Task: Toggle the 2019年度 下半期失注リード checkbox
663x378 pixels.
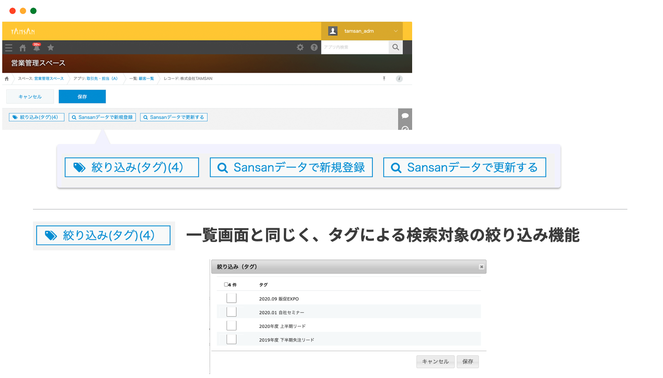Action: (x=231, y=340)
